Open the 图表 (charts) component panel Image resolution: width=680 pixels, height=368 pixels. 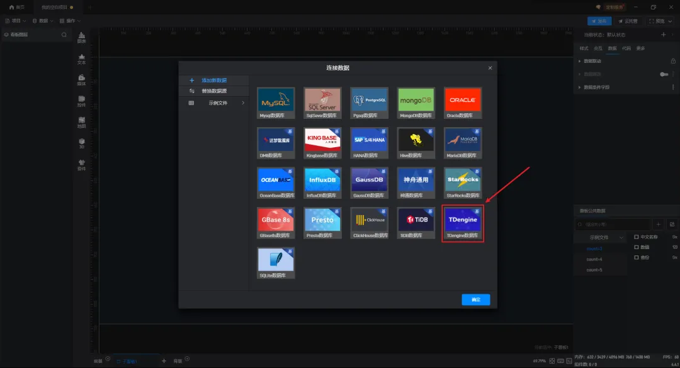tap(81, 37)
